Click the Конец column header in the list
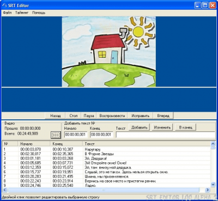This screenshot has width=218, height=201. [x=66, y=144]
